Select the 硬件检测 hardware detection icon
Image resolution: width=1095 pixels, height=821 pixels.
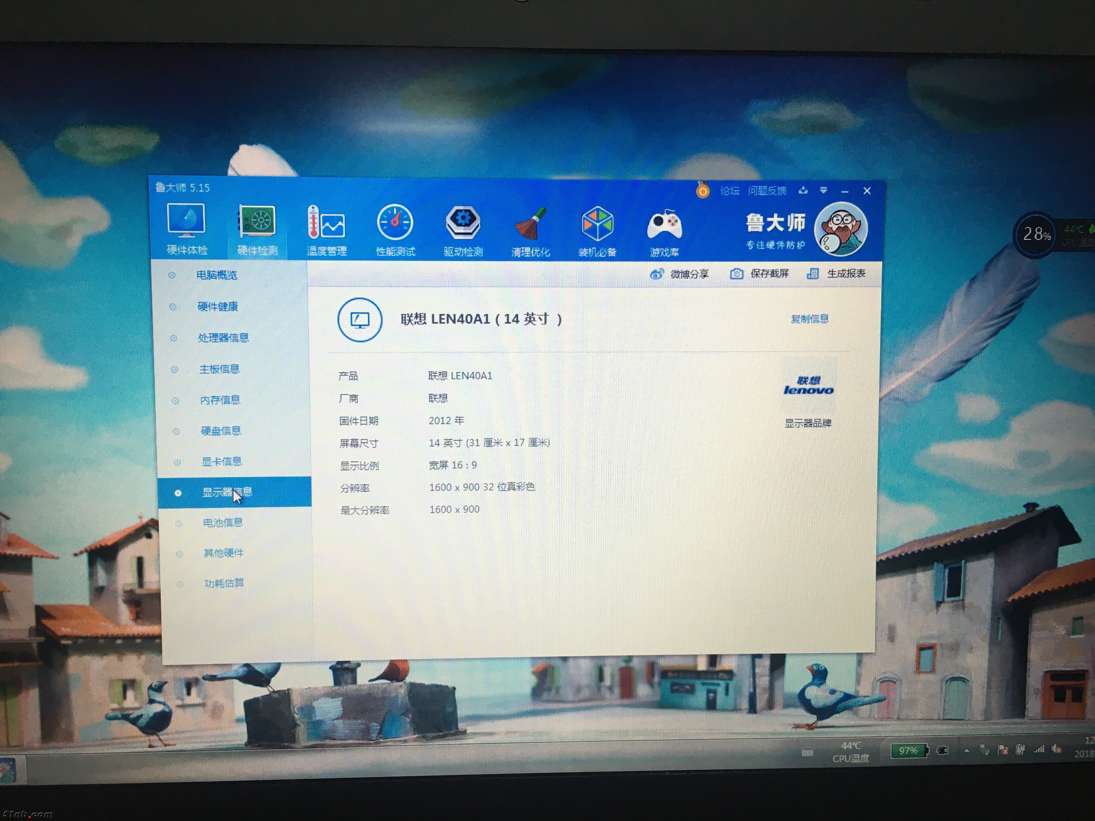tap(256, 230)
